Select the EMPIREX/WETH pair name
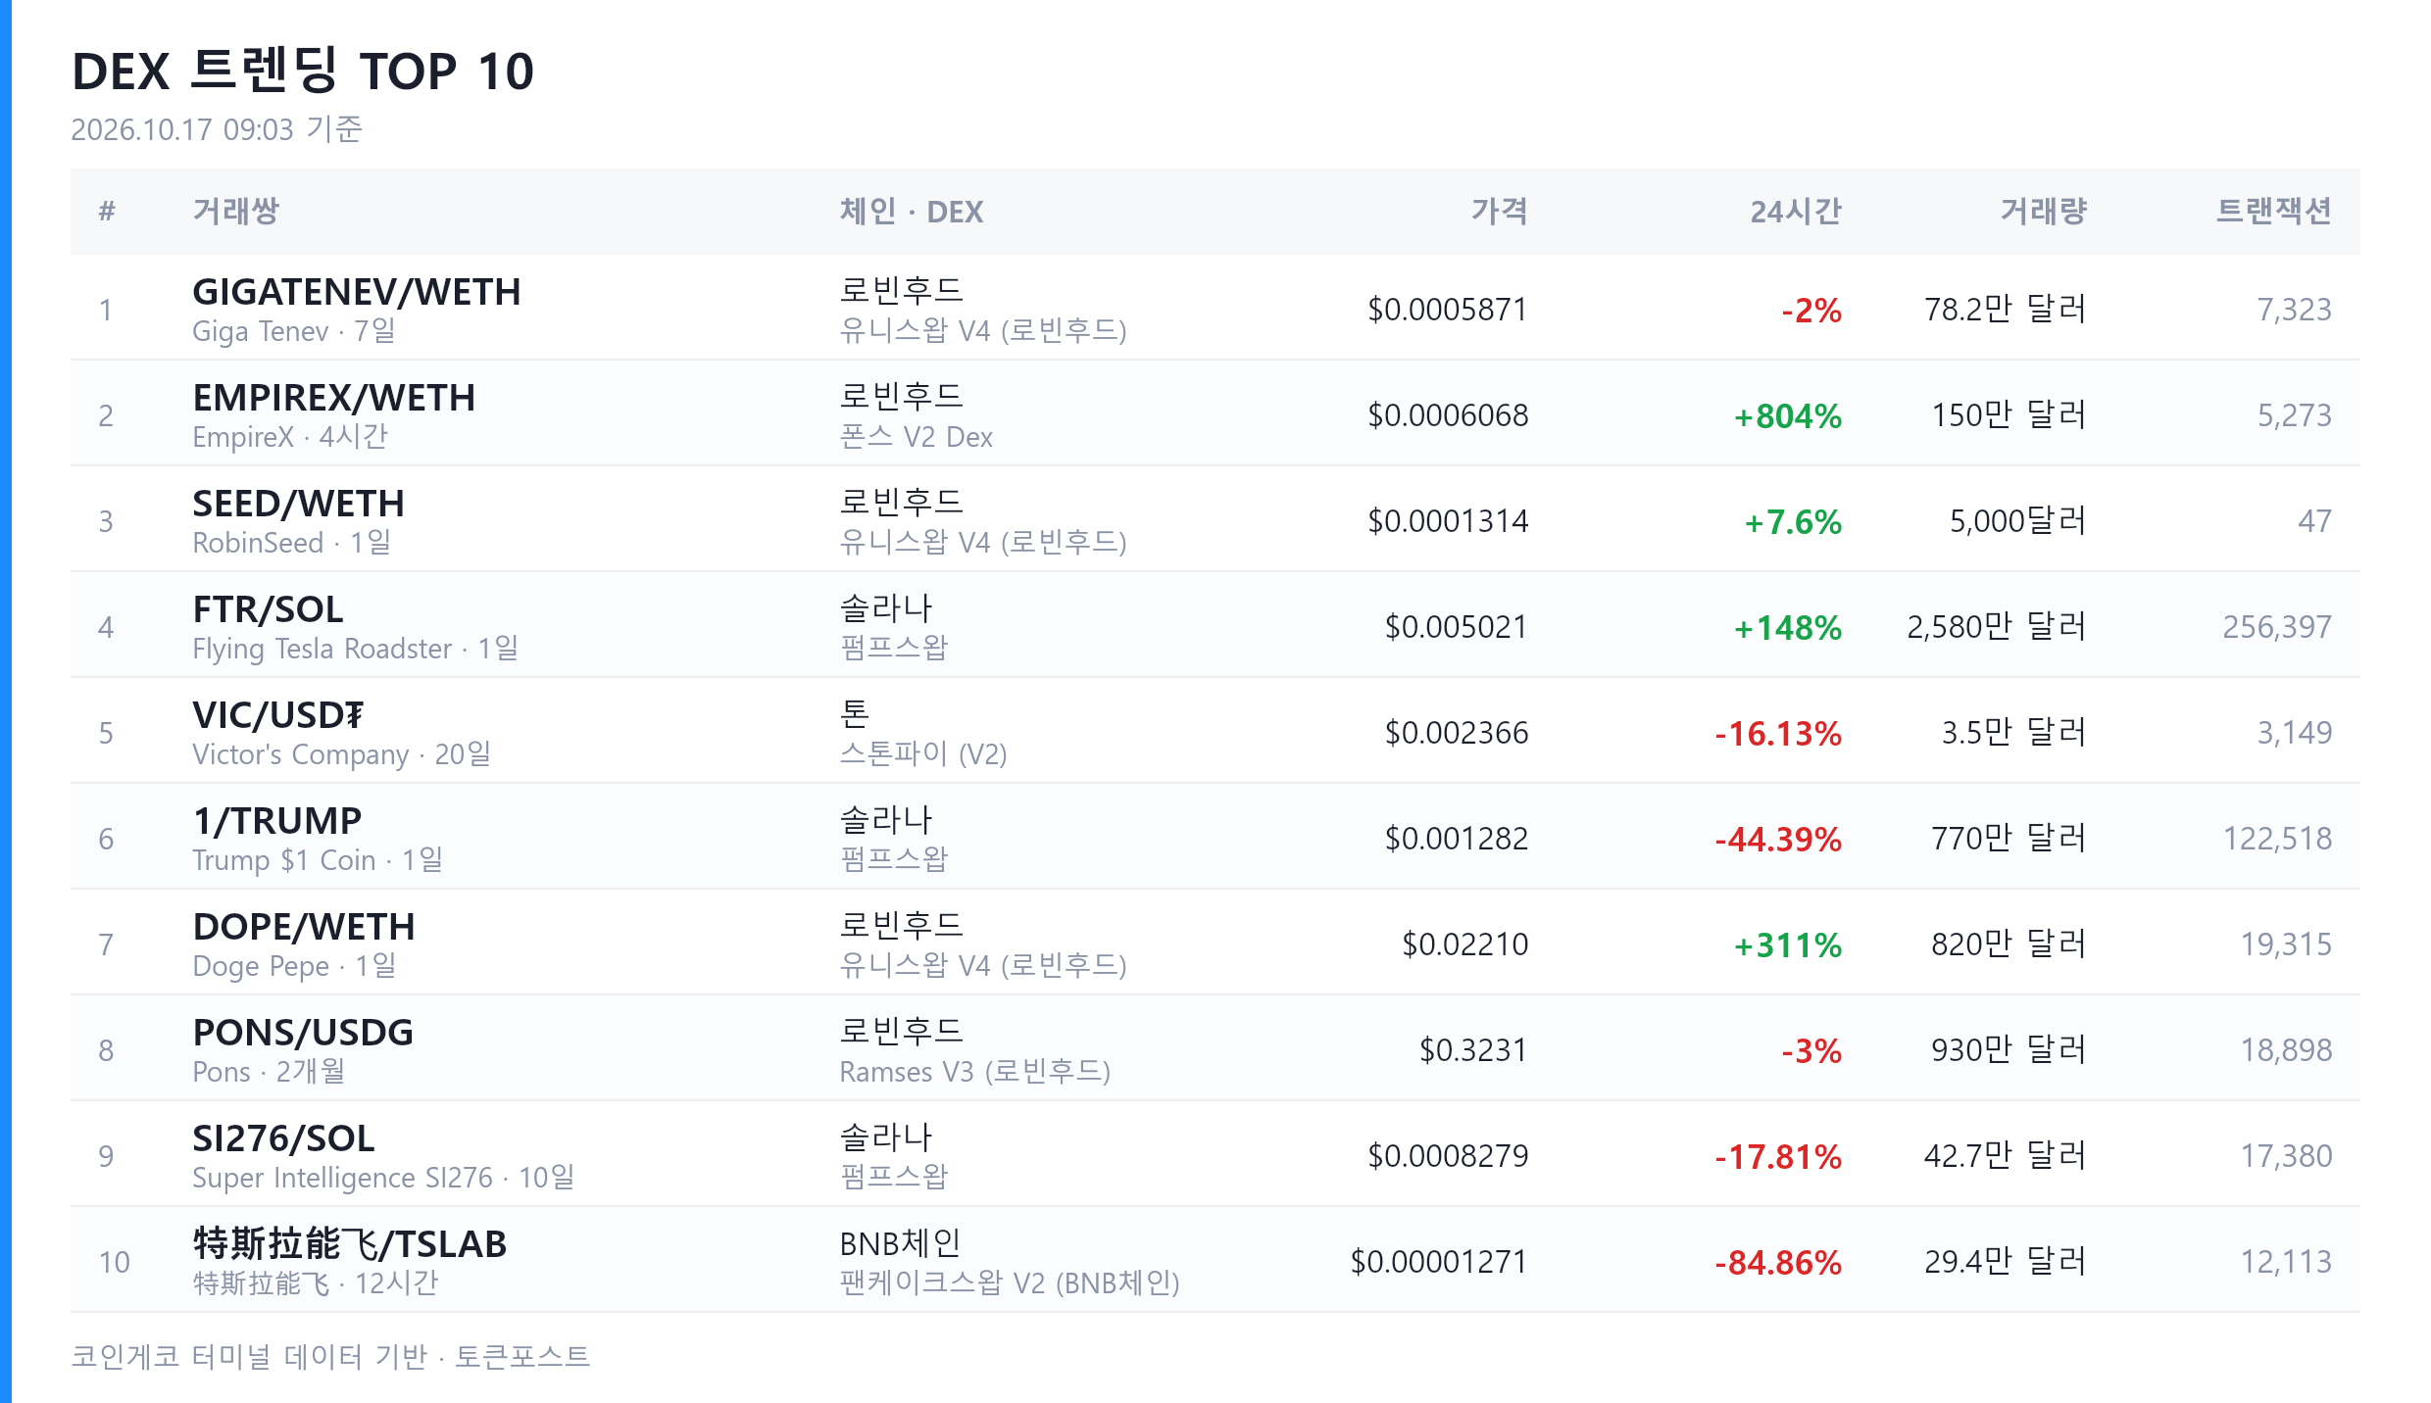 (x=333, y=398)
